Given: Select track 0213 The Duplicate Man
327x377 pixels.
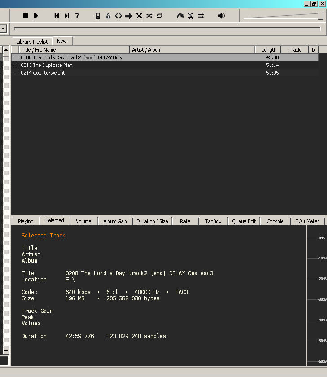Looking at the screenshot, I should pyautogui.click(x=165, y=65).
